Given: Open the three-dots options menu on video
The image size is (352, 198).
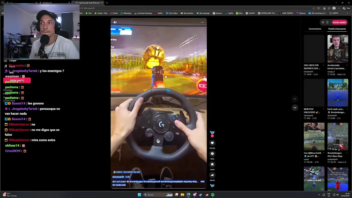Looking at the screenshot, I should pos(202,22).
